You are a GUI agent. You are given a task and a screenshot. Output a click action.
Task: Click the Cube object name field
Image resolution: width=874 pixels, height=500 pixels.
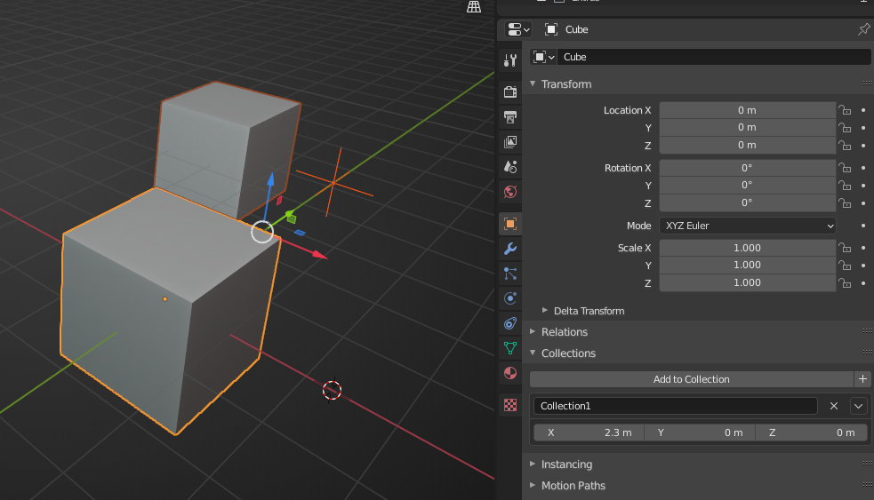713,57
